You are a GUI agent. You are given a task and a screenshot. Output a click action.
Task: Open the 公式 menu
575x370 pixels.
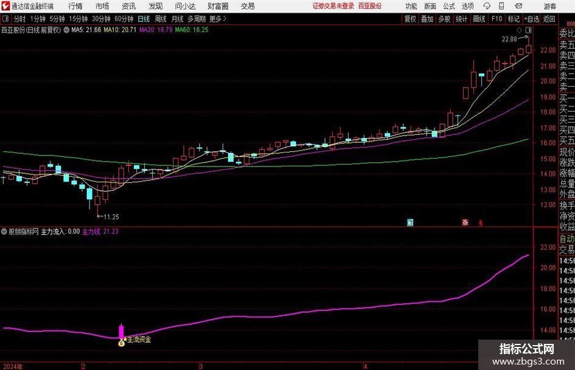(448, 6)
